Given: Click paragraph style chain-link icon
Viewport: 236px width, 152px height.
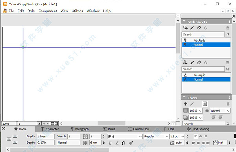Looking at the screenshot, I should point(199,28).
